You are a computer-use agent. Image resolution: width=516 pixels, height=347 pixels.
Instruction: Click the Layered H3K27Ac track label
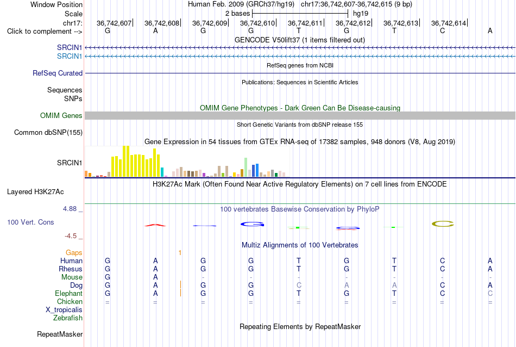coord(35,192)
